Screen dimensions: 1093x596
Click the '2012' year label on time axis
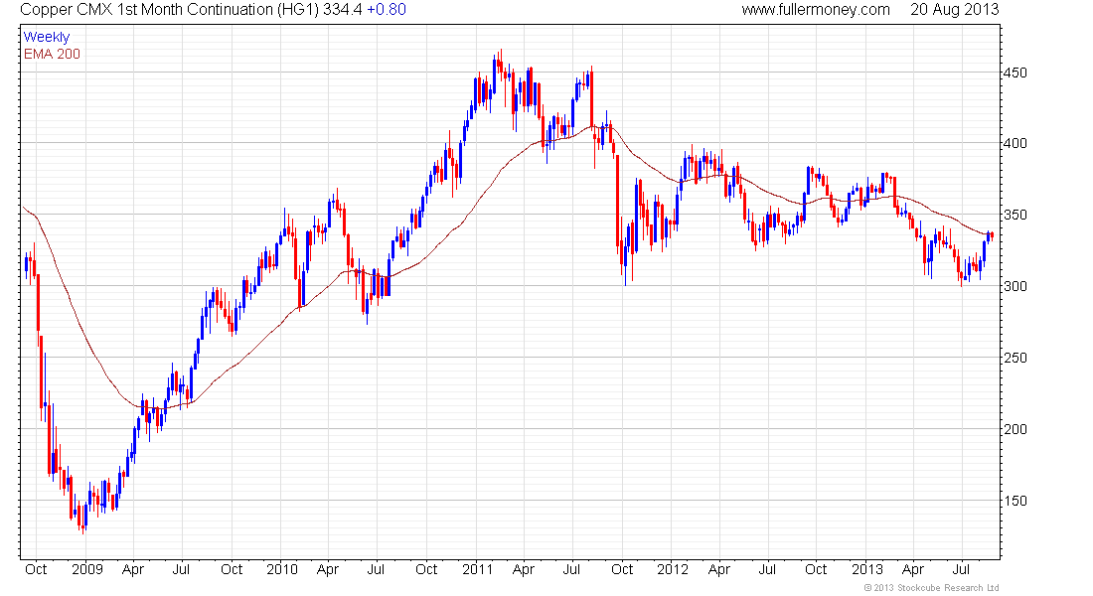pos(672,569)
